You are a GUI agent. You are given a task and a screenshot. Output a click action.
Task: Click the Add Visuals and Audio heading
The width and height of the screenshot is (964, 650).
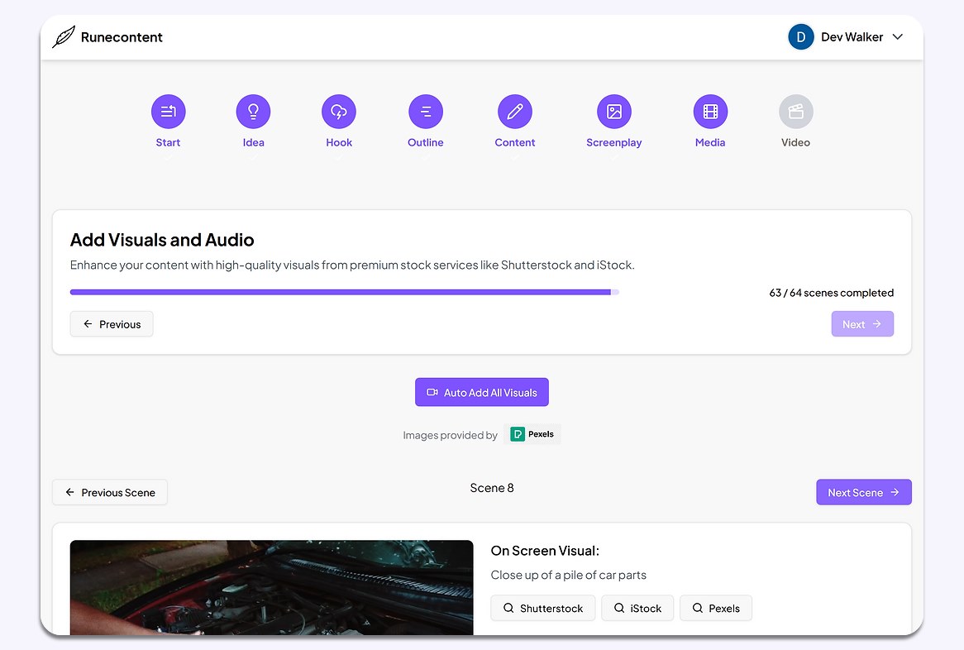click(x=162, y=240)
